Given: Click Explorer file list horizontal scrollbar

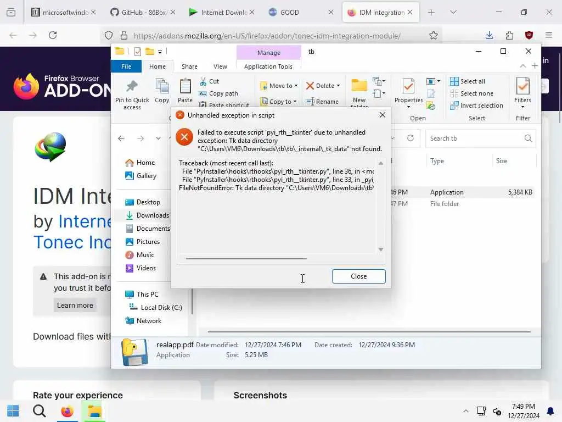Looking at the screenshot, I should click(369, 332).
